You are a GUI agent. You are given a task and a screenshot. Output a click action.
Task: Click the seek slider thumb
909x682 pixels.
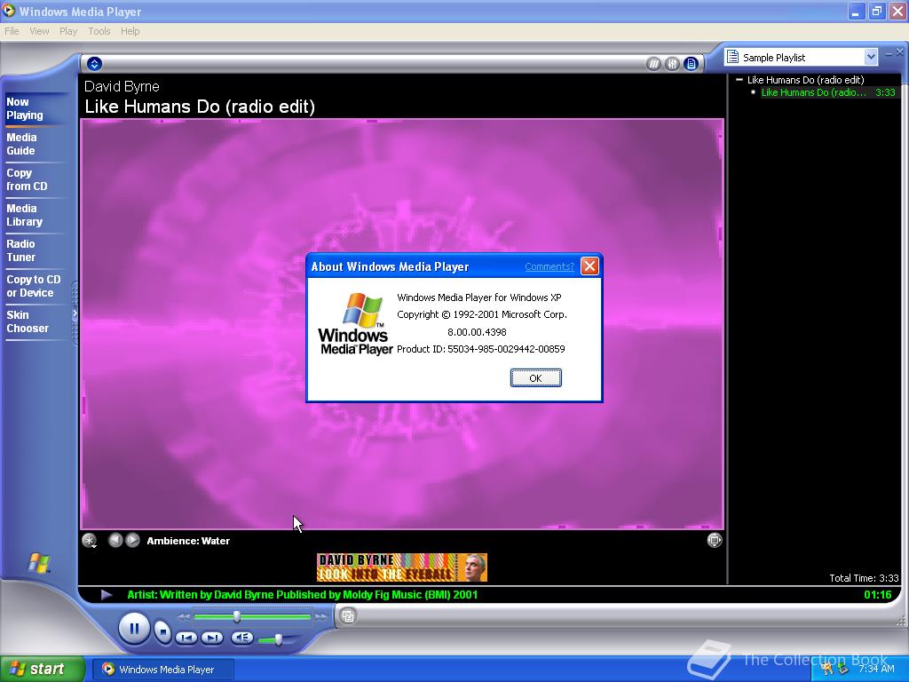(x=236, y=616)
